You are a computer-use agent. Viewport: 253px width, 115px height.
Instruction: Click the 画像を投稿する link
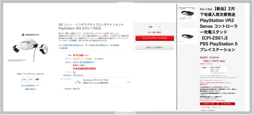pyautogui.click(x=30, y=89)
